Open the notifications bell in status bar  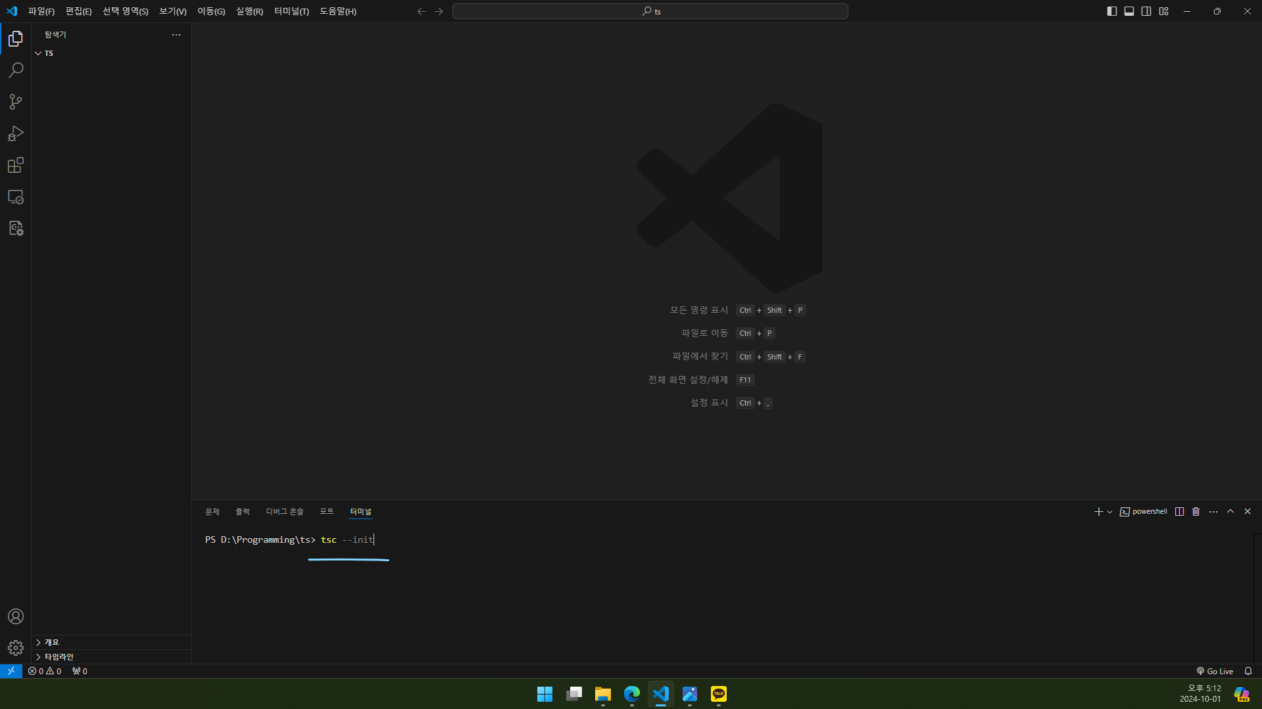1248,671
